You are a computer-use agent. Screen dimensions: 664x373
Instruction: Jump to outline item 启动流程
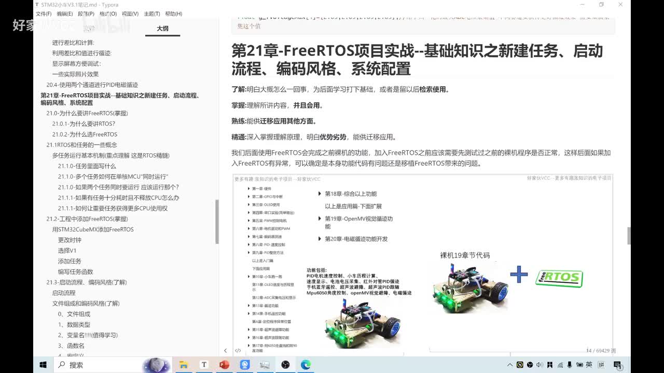click(64, 293)
